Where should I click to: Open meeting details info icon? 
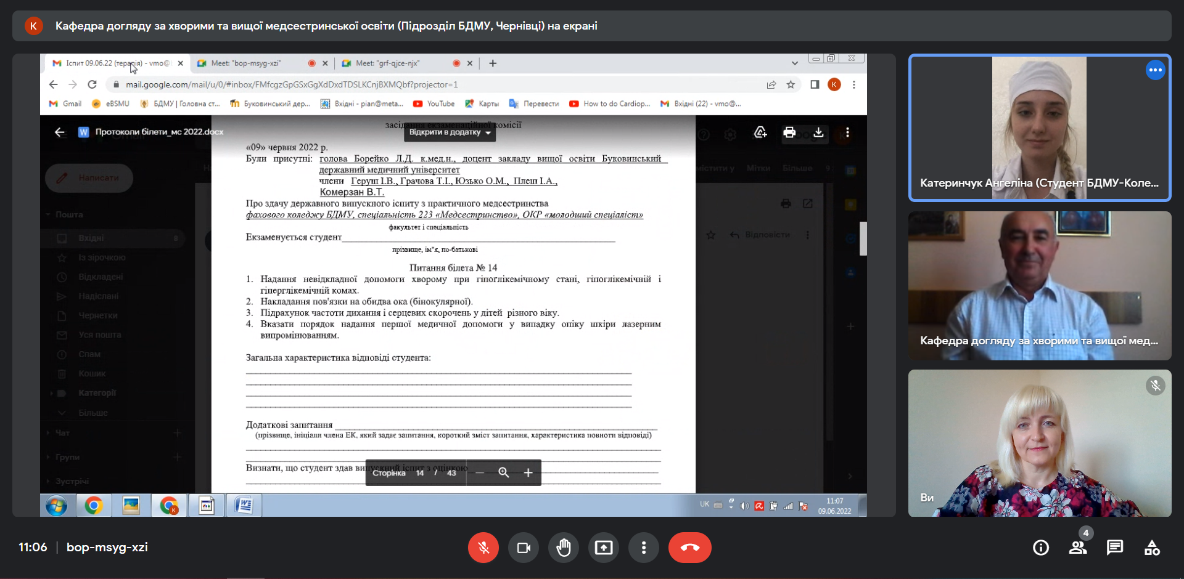[1041, 548]
